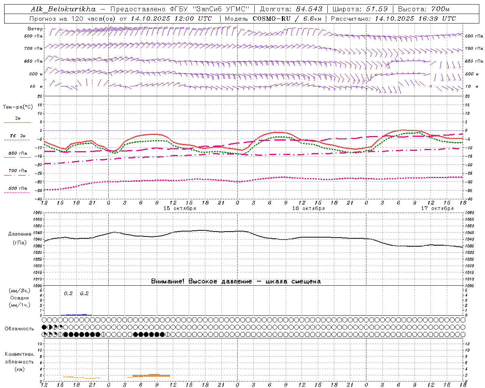Viewport: 485px width, 388px height.
Task: Click the "Модель COSMO-RU / 6.6км" text
Action: [273, 19]
